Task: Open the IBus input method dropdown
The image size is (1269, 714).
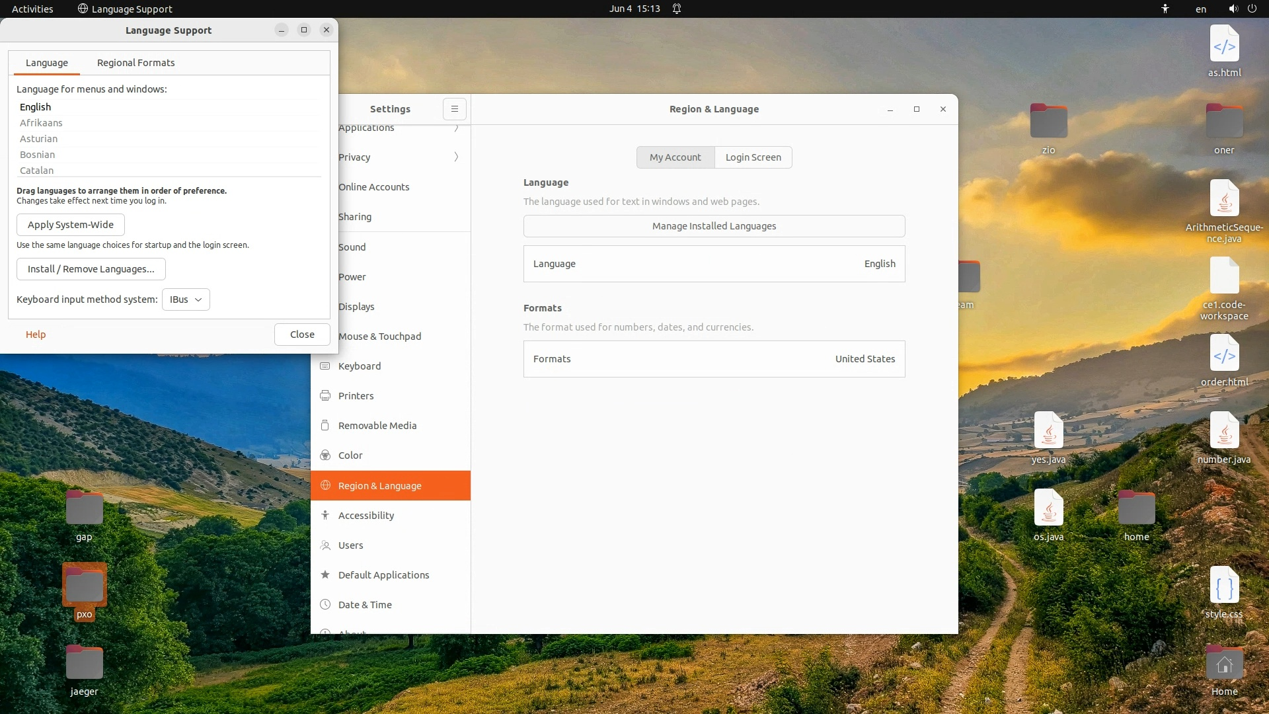Action: pyautogui.click(x=186, y=299)
